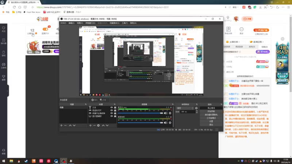The width and height of the screenshot is (292, 164).
Task: Mute the Mic/Aux channel speaker icon
Action: [166, 113]
